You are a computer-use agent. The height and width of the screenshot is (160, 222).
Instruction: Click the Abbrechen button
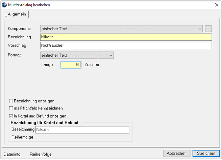(x=176, y=154)
